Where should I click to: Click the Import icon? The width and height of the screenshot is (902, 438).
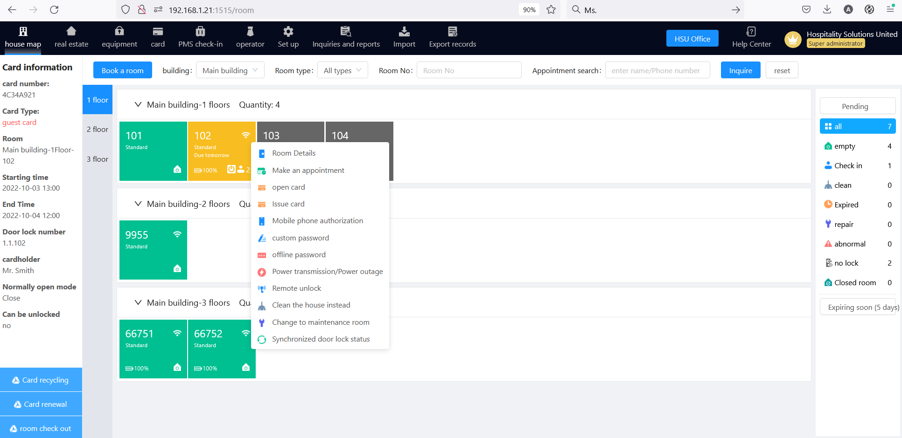click(x=404, y=37)
